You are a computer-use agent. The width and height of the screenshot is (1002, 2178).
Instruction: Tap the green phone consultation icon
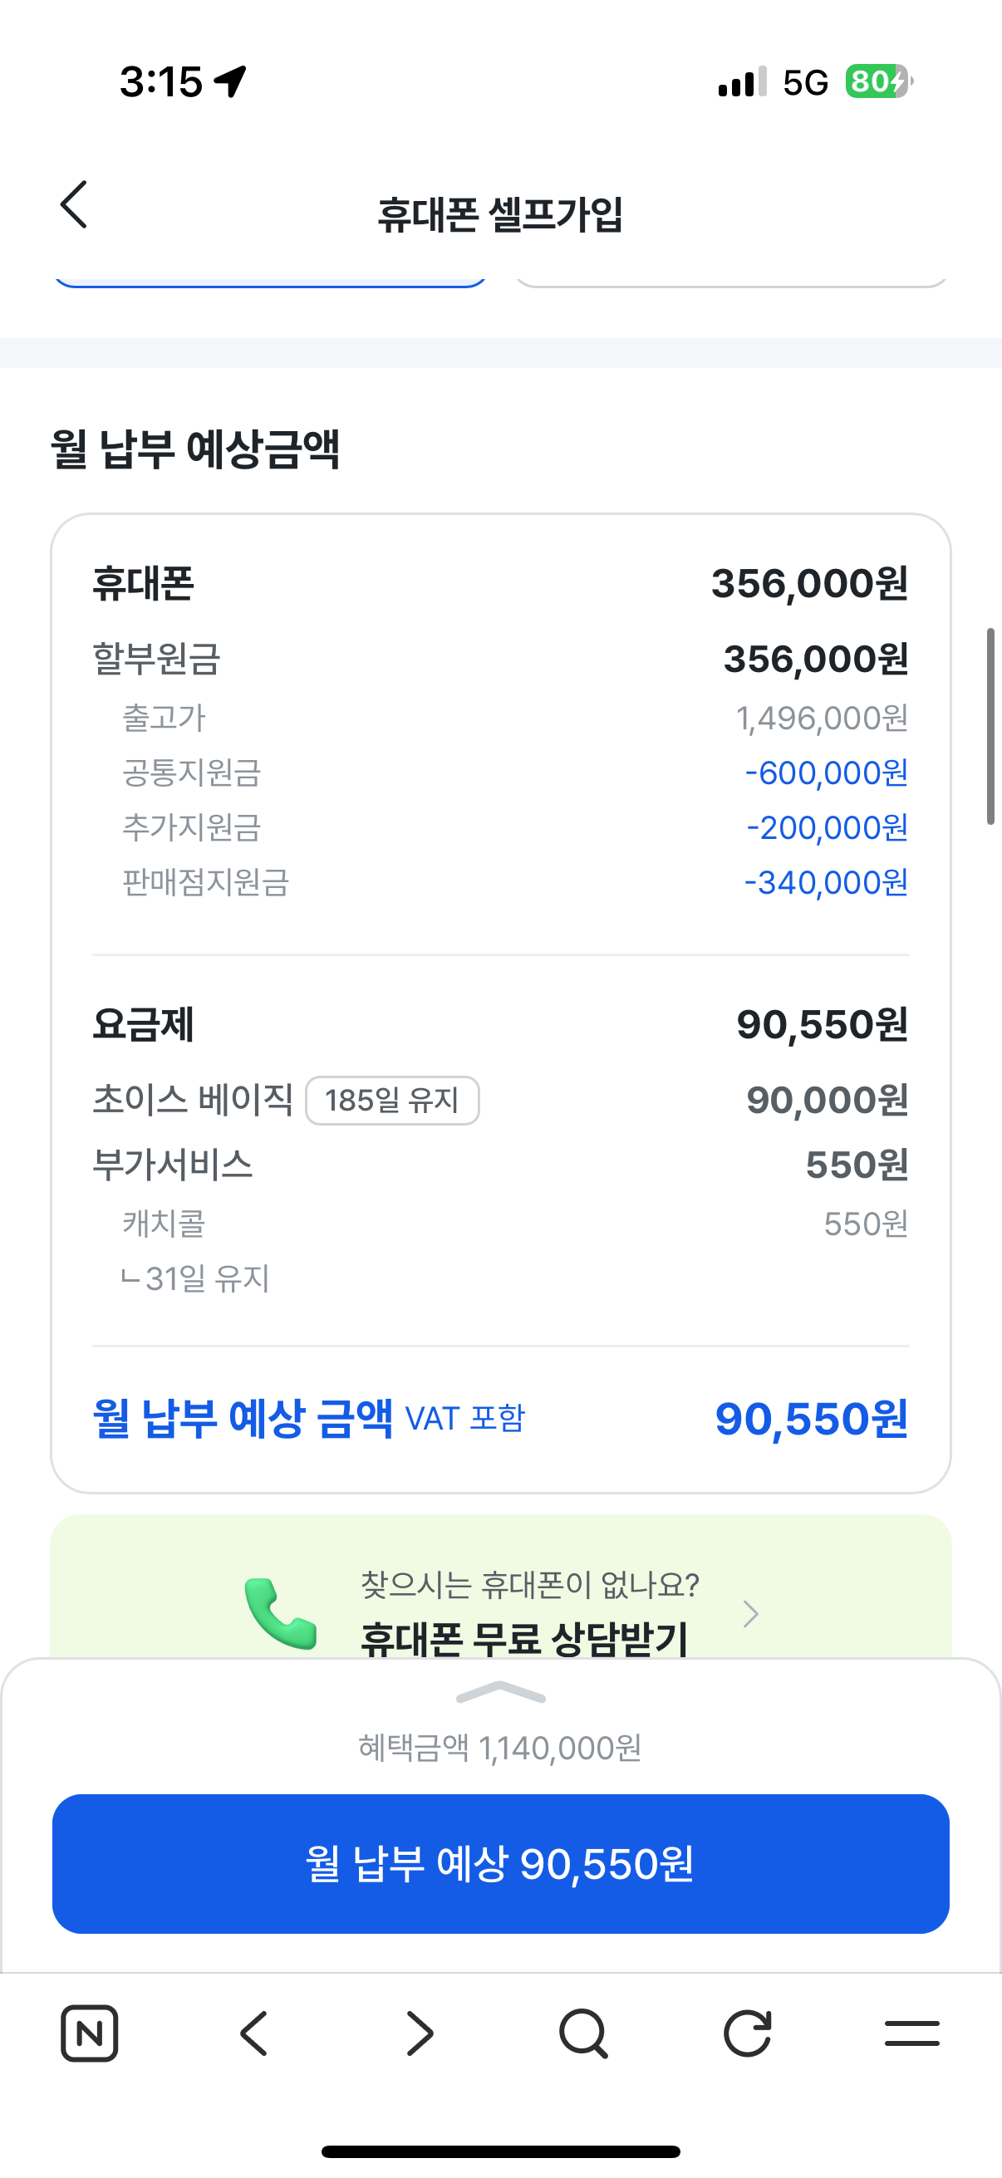(281, 1613)
